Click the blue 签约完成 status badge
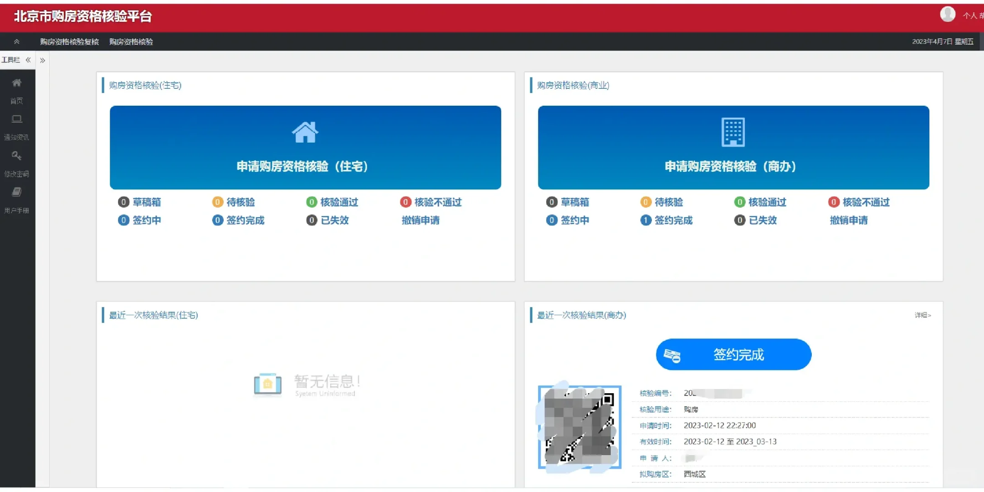The height and width of the screenshot is (492, 984). [x=733, y=354]
